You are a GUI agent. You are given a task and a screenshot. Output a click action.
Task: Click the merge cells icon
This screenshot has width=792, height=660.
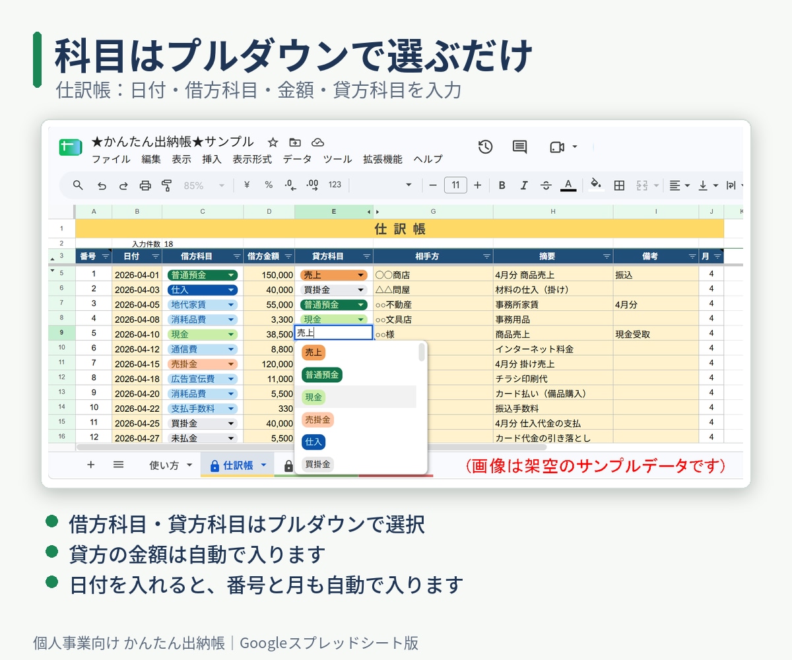[x=642, y=185]
